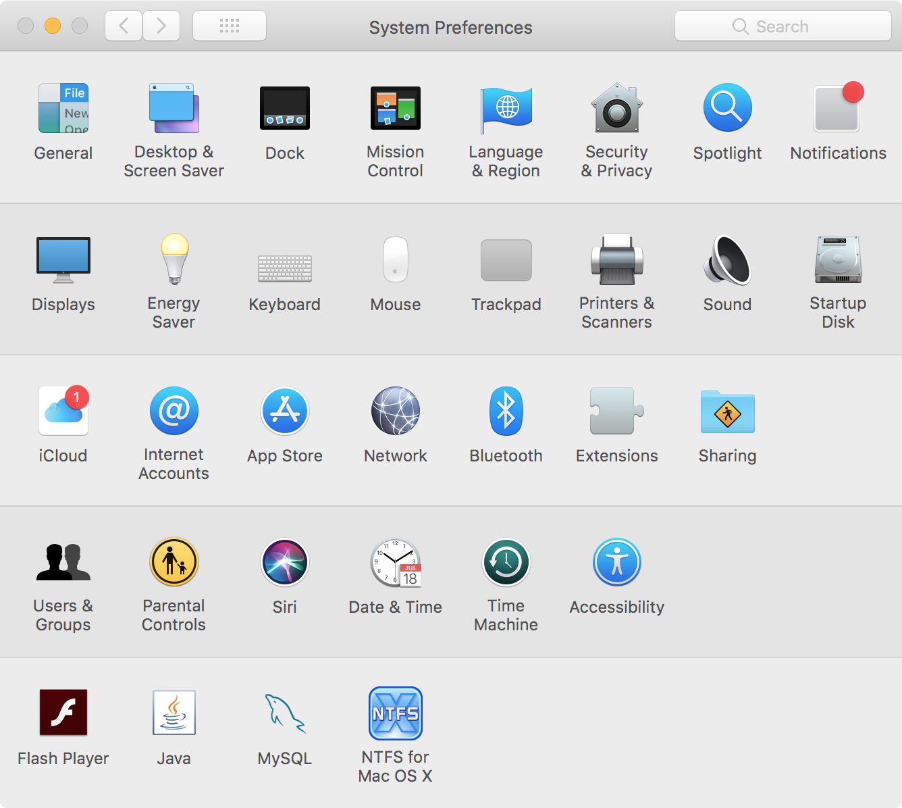Click the Show All grid button

tap(230, 26)
